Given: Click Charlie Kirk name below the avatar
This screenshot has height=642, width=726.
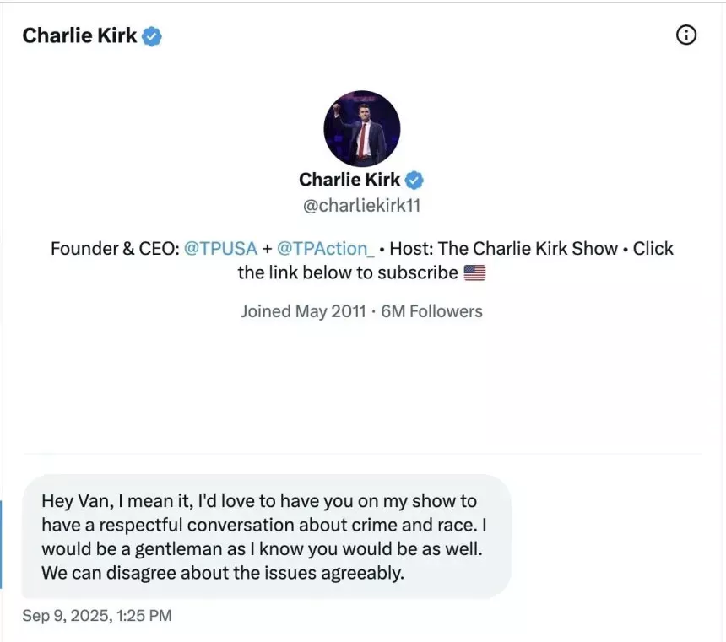Looking at the screenshot, I should point(349,180).
